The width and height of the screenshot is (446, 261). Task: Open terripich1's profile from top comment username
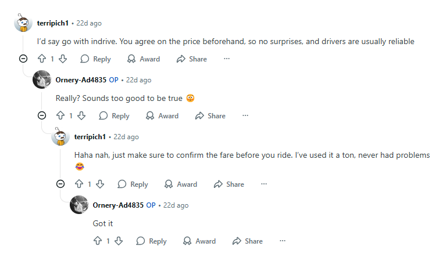[x=52, y=23]
